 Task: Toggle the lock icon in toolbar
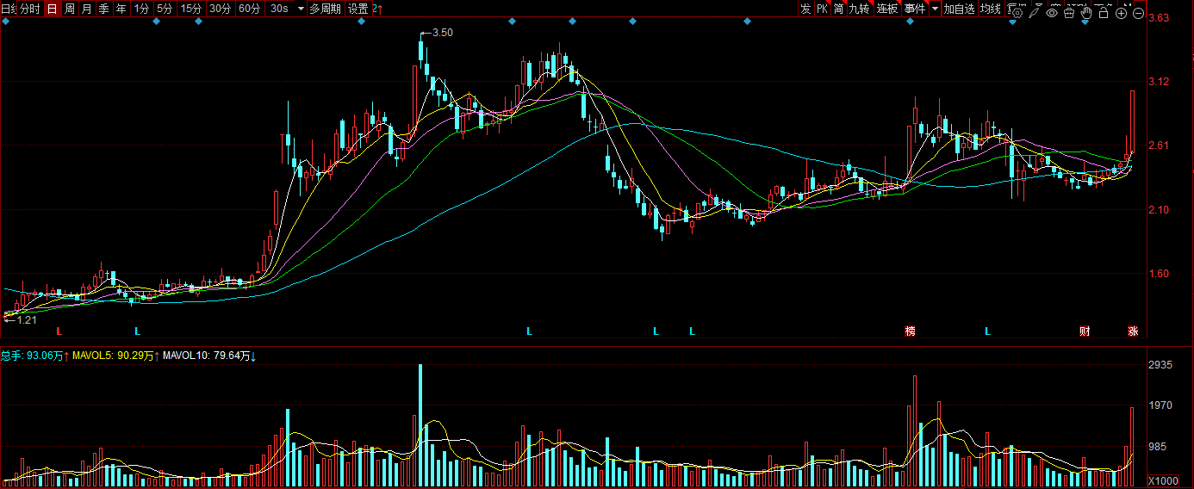pyautogui.click(x=1104, y=13)
